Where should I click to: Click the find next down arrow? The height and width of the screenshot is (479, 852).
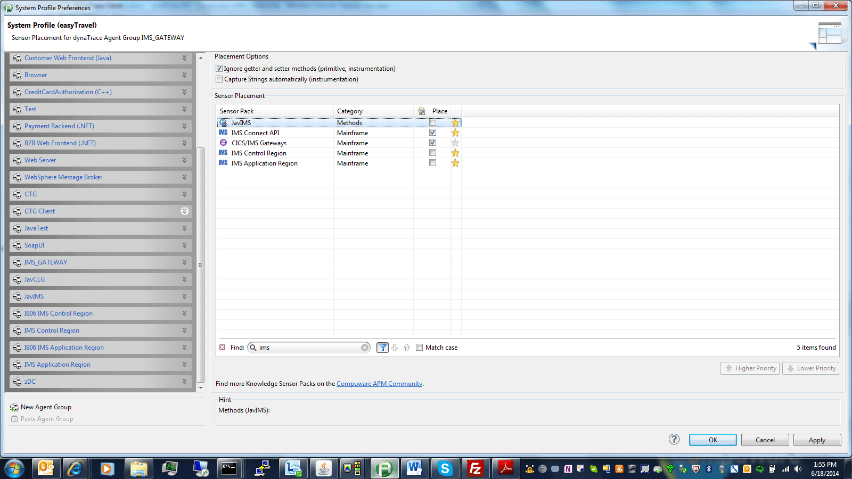[395, 348]
